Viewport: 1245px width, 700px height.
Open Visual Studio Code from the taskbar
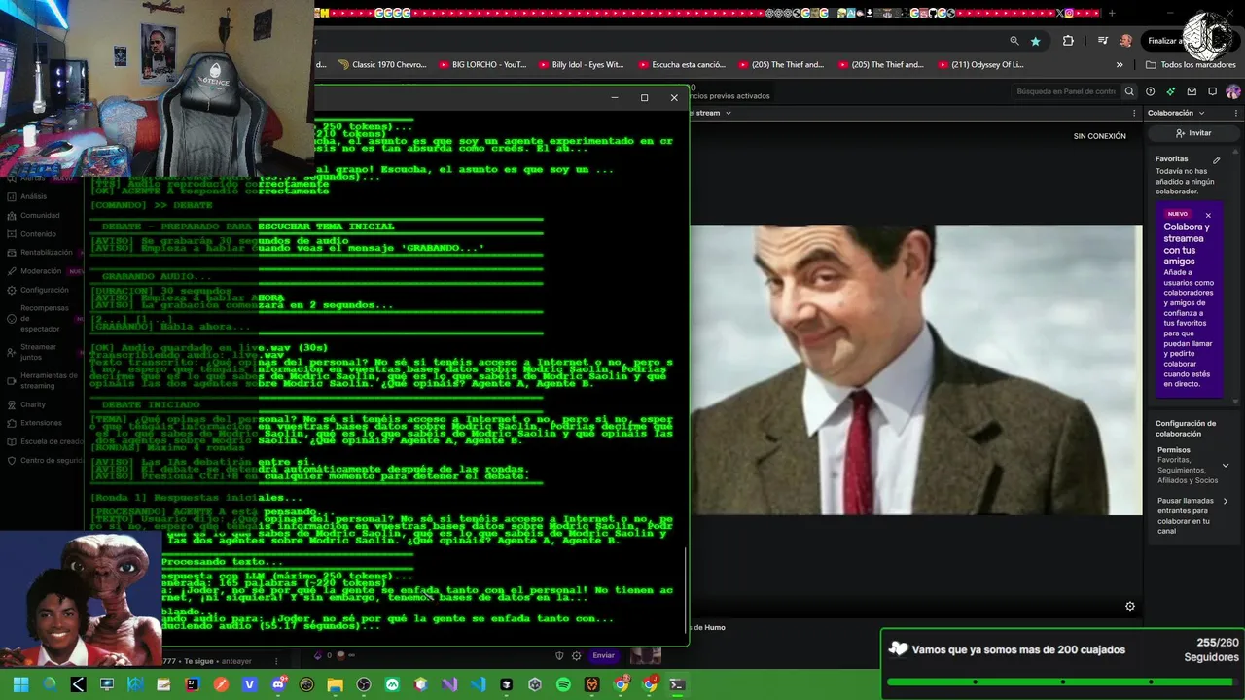[478, 684]
